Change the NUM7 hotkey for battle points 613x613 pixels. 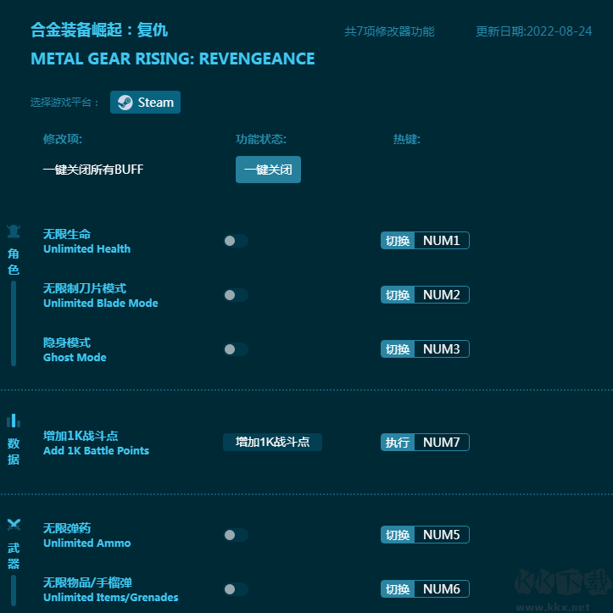pos(441,443)
